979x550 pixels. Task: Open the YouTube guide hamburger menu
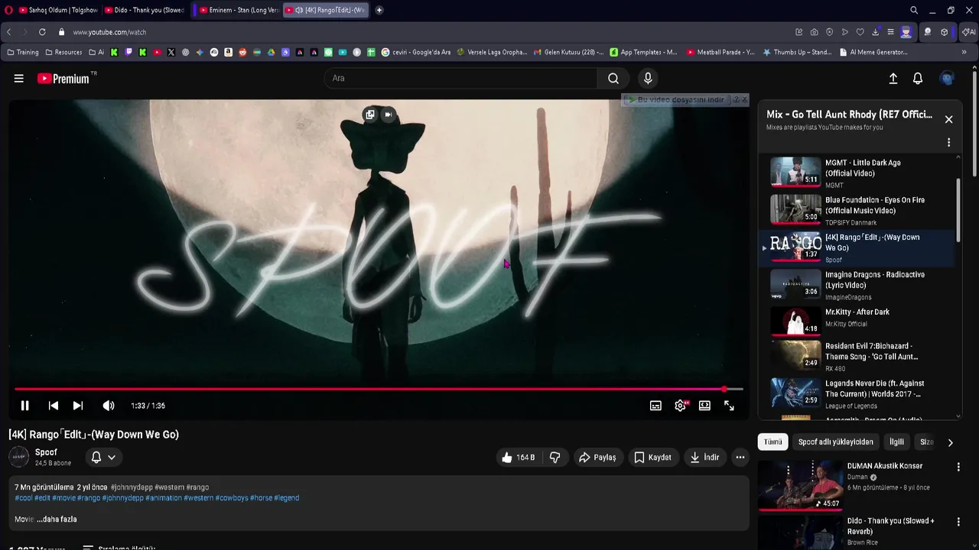tap(18, 78)
